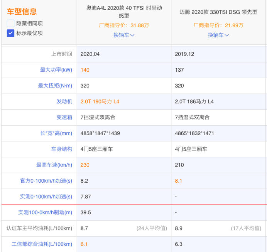Image resolution: width=267 pixels, height=252 pixels.
Task: Click the 实测100-0km/h制动(m) link
Action: tap(45, 212)
